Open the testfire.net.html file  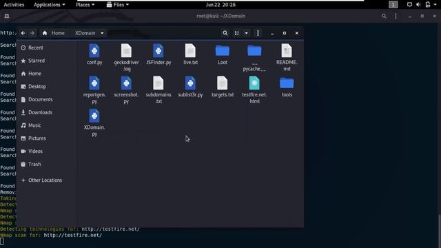coord(254,90)
